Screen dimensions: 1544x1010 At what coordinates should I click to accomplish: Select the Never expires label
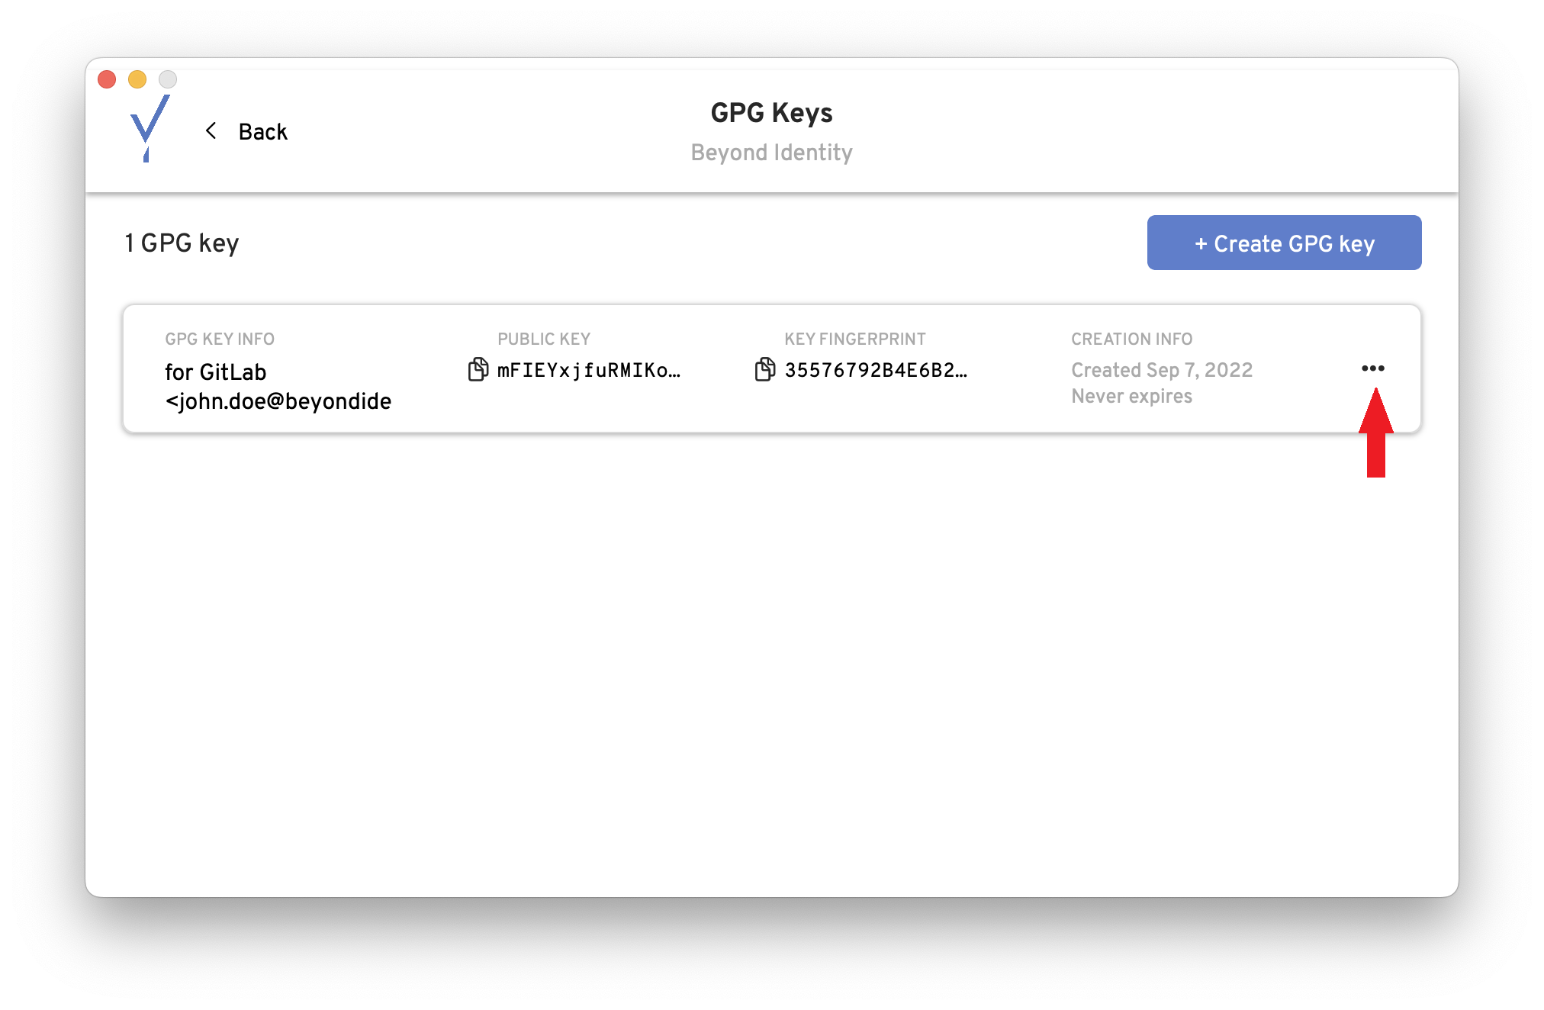(1131, 395)
